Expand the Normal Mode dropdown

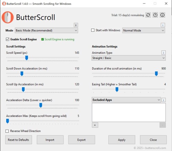coord(143,30)
